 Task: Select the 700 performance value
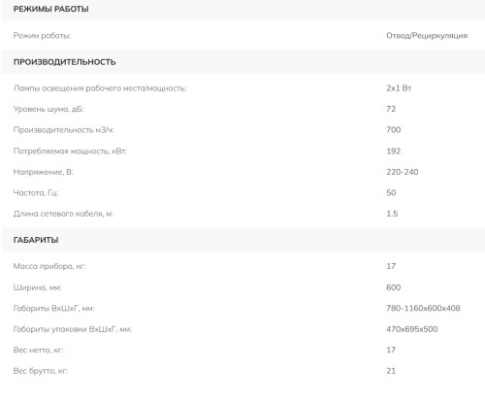click(x=394, y=130)
